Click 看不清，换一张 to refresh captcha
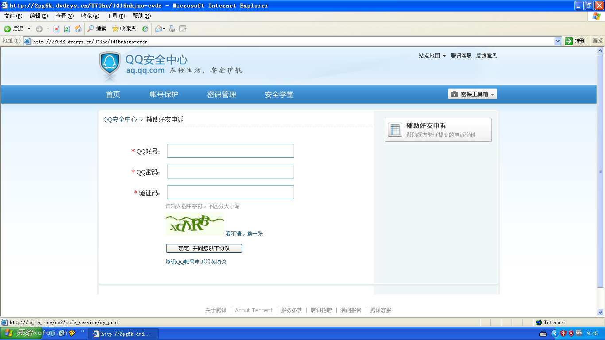Viewport: 605px width, 340px height. click(x=244, y=234)
